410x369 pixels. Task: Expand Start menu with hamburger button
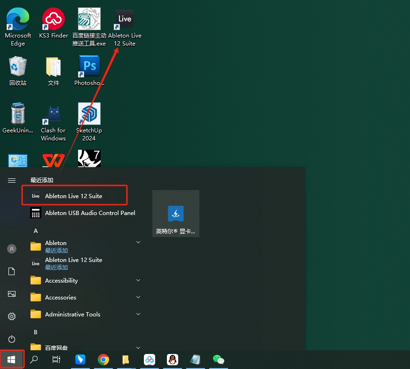coord(12,180)
